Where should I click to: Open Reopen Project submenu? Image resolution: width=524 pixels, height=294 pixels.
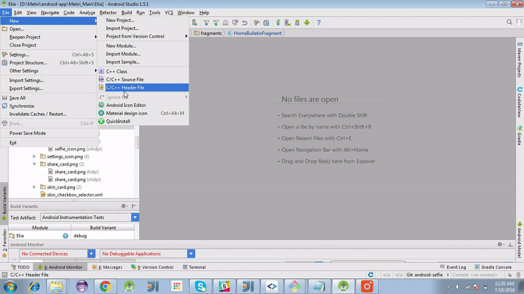[x=49, y=37]
